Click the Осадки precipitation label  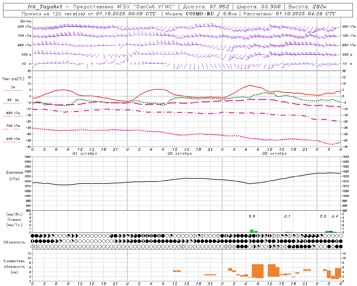point(14,220)
